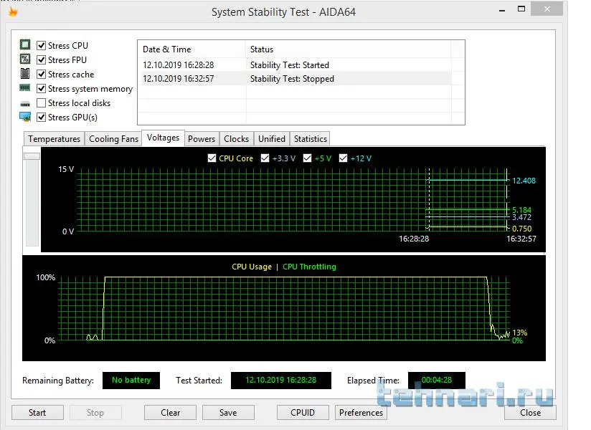Switch to the Powers tab
Image resolution: width=591 pixels, height=430 pixels.
(x=202, y=139)
